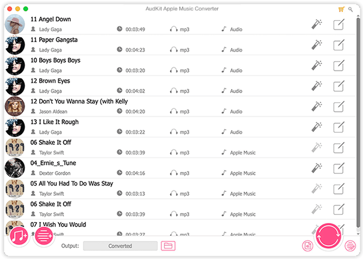This screenshot has width=363, height=259.
Task: Click the pink add playlist button
Action: [44, 236]
